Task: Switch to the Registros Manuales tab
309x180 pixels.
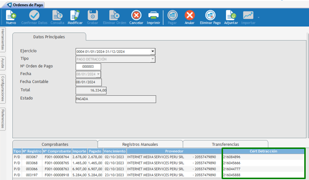Action: pyautogui.click(x=140, y=144)
